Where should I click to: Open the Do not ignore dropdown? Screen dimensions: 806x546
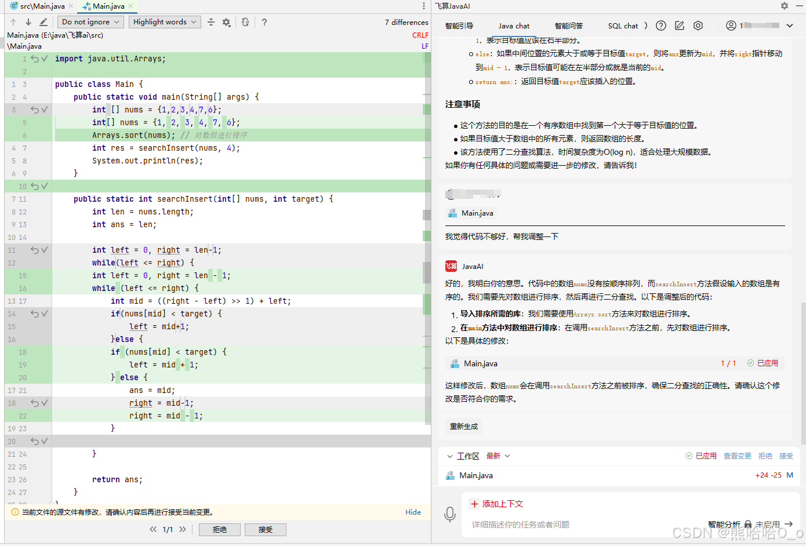pyautogui.click(x=90, y=22)
